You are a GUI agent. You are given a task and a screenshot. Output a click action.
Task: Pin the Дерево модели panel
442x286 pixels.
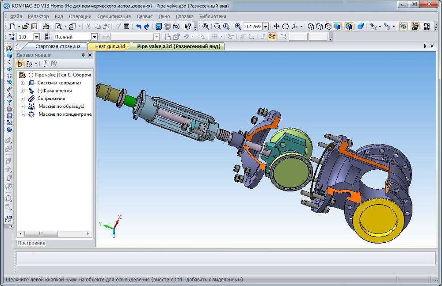coord(84,55)
